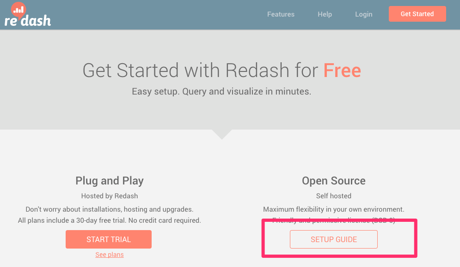Open the Help page from the navigation

tap(325, 14)
